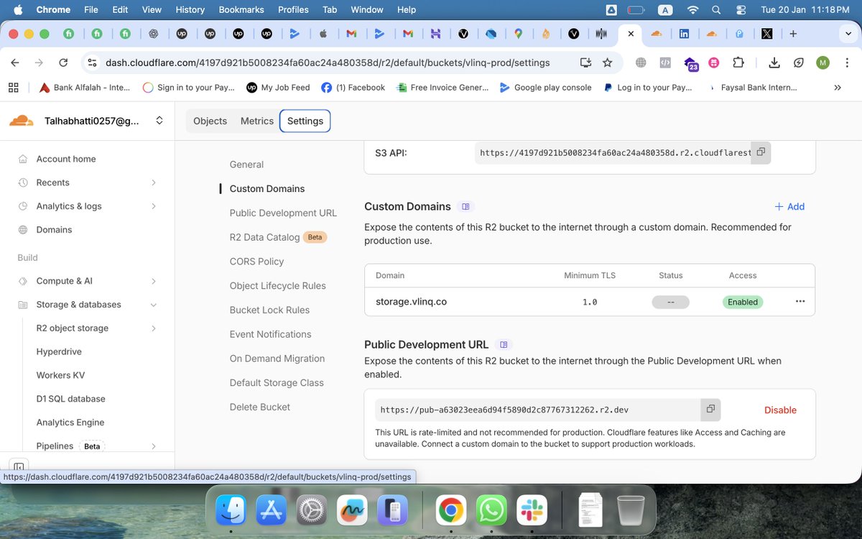
Task: Open the new tab plus button
Action: pos(793,34)
